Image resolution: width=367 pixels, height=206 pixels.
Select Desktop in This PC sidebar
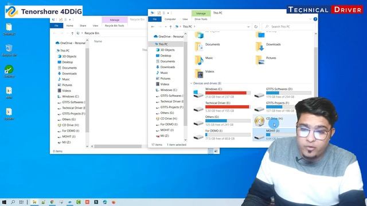pyautogui.click(x=163, y=56)
